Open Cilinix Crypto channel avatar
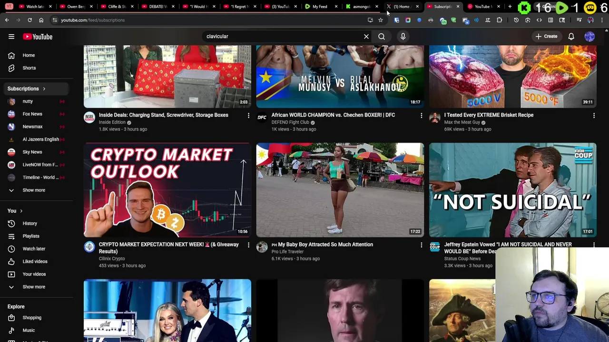 coord(89,247)
